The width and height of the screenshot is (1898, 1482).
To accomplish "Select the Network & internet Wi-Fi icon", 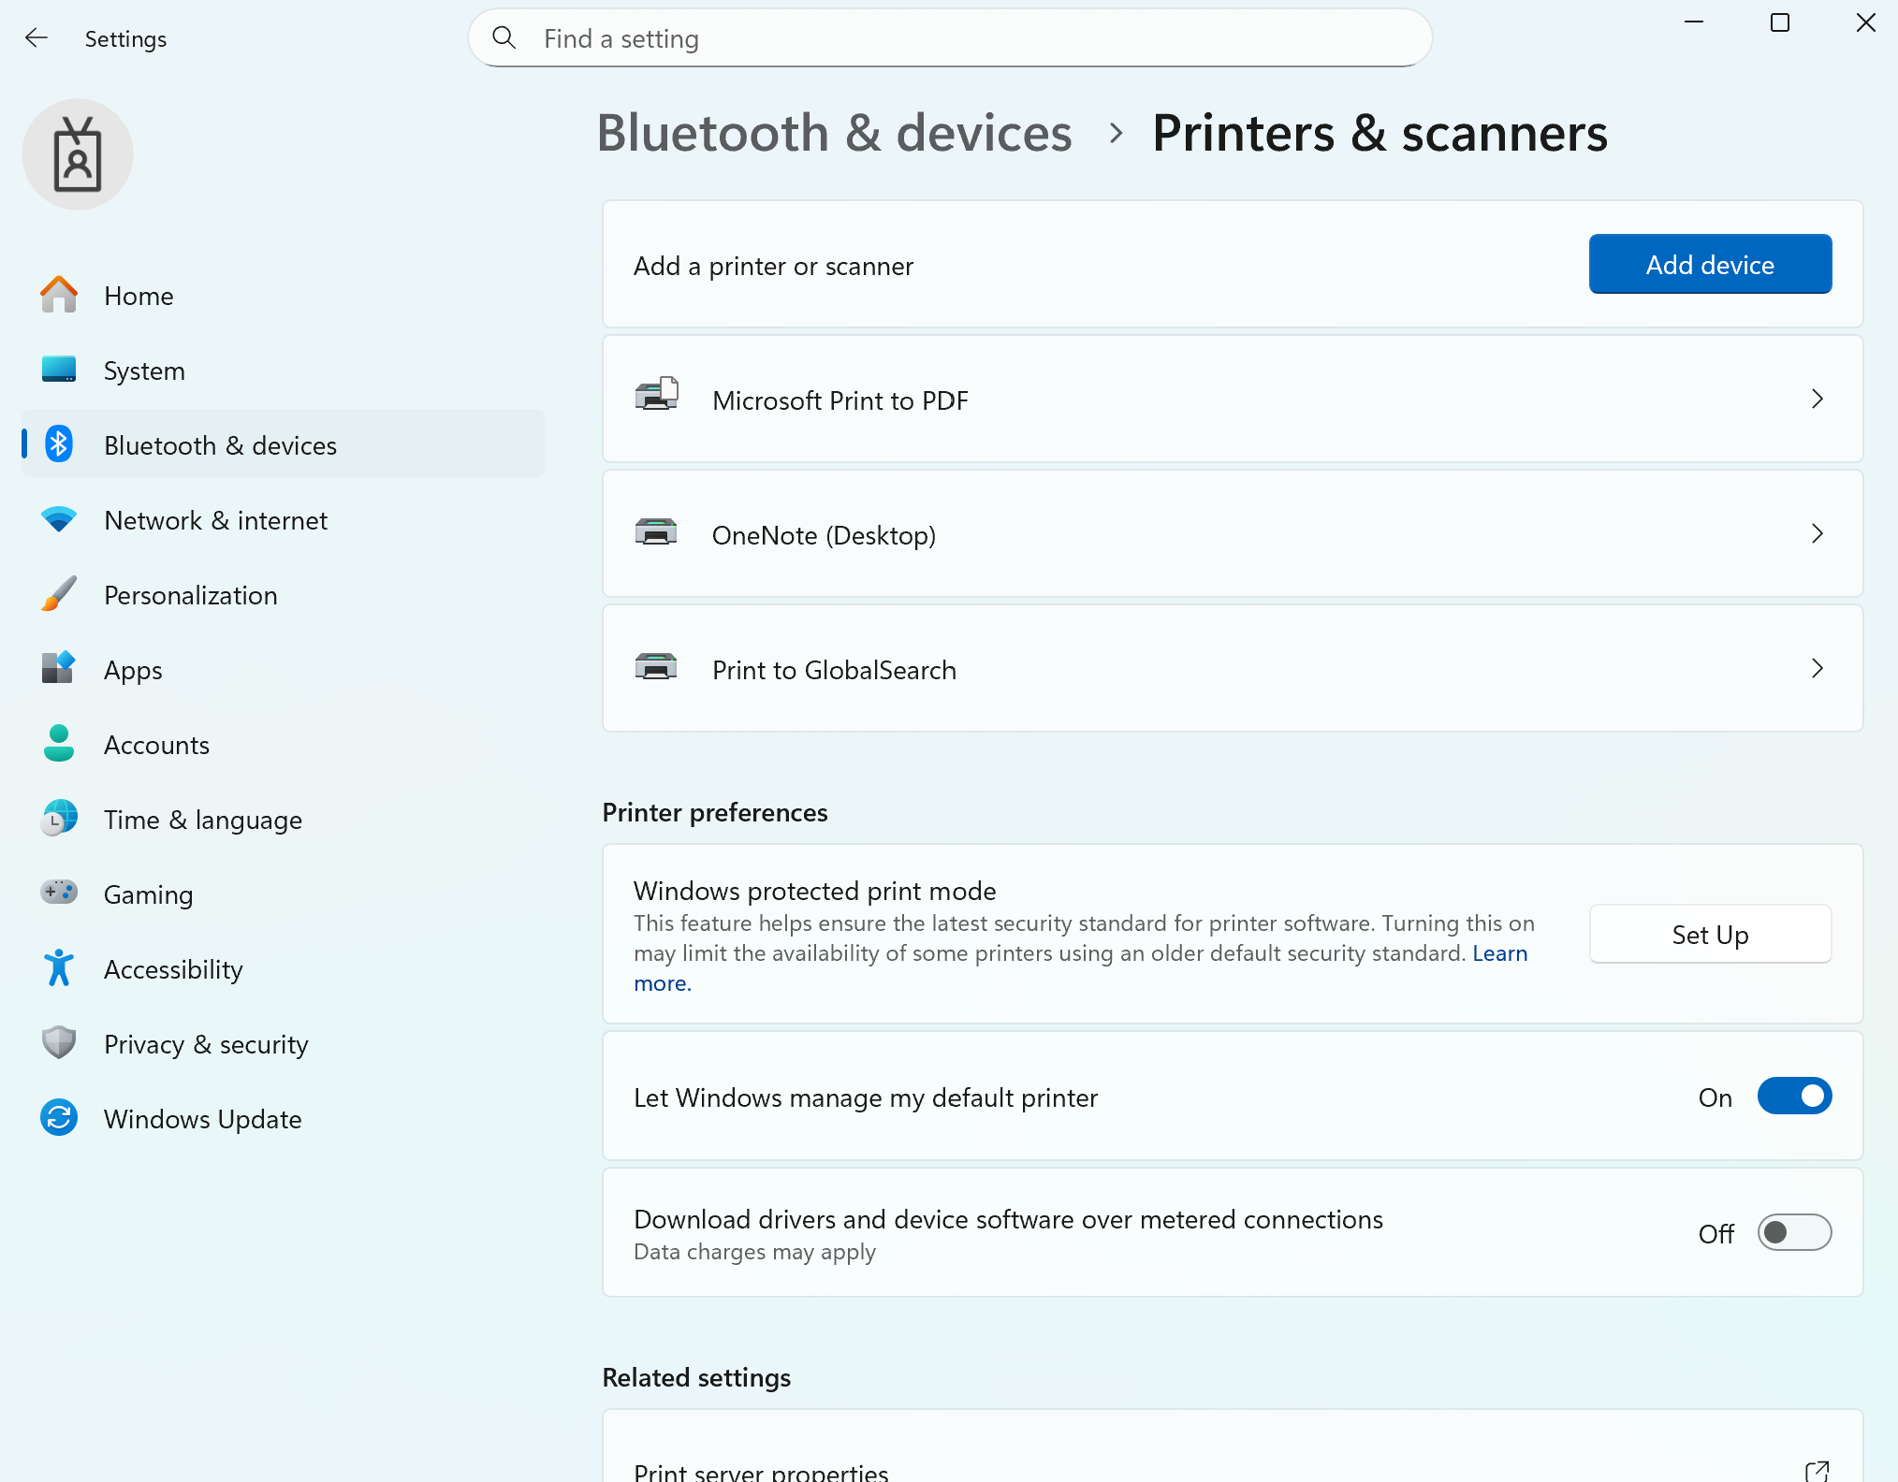I will click(58, 519).
